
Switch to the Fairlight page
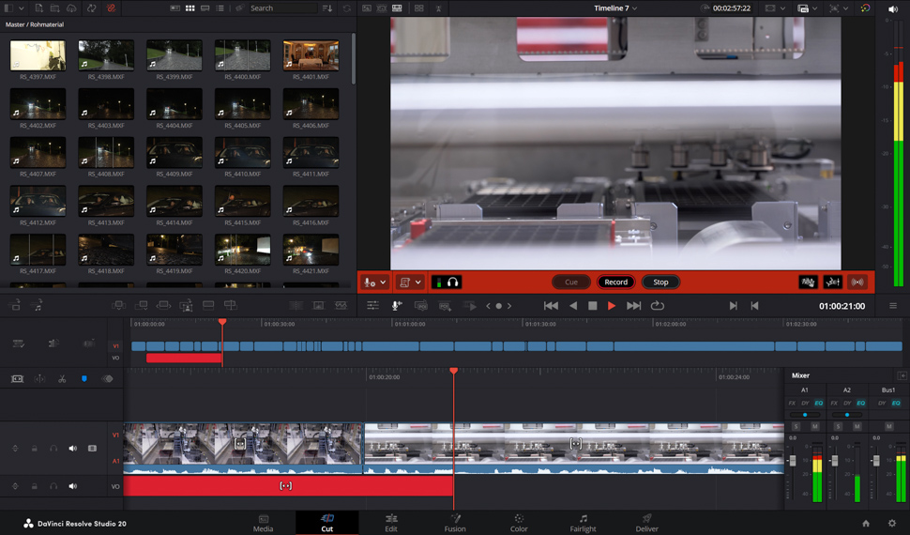(583, 522)
